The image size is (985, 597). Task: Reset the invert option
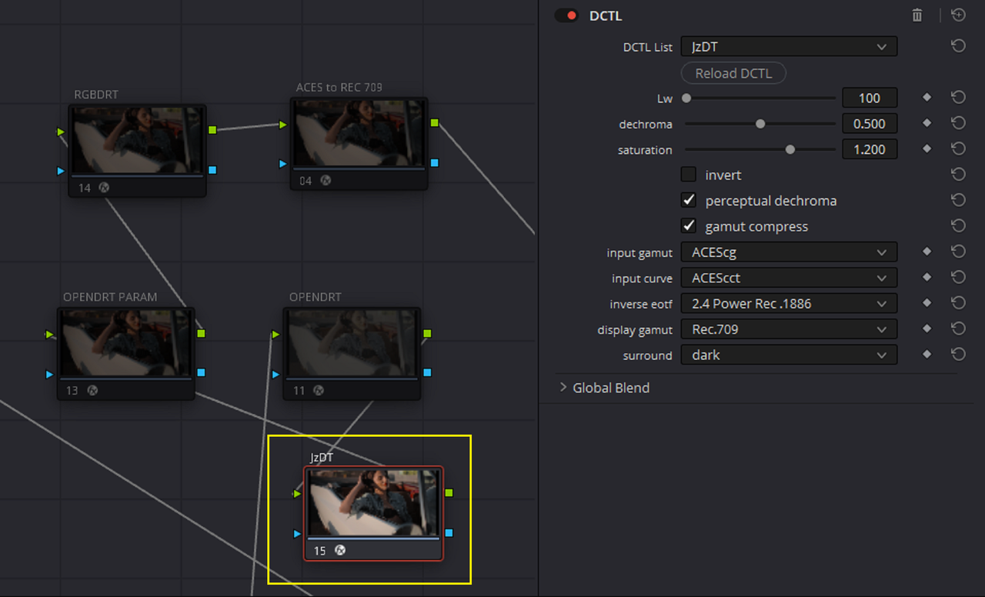pyautogui.click(x=958, y=175)
